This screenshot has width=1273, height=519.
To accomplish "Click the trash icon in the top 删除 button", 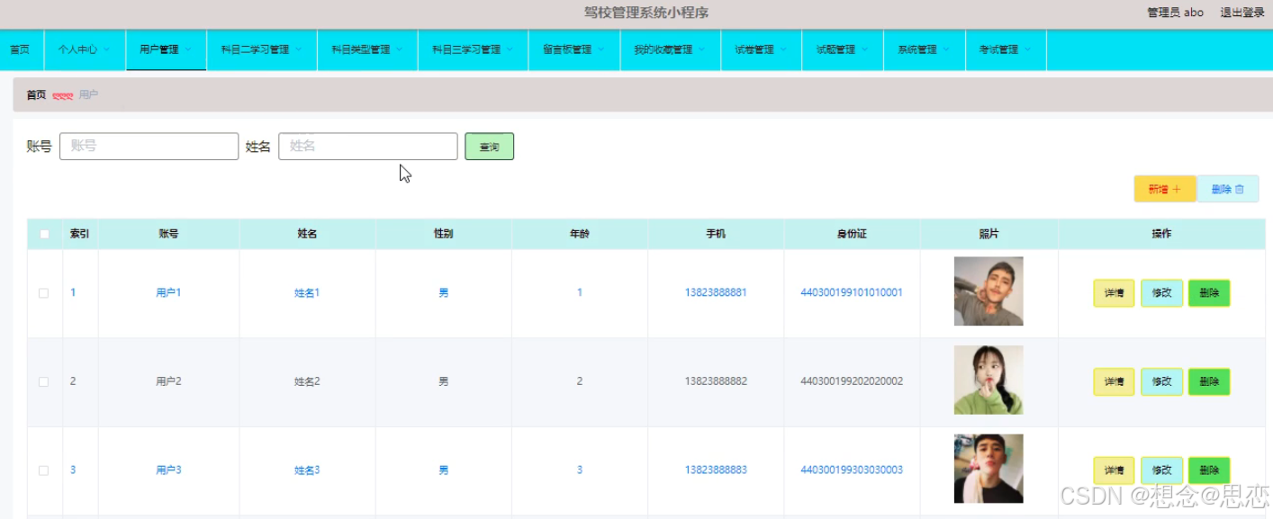I will 1240,189.
